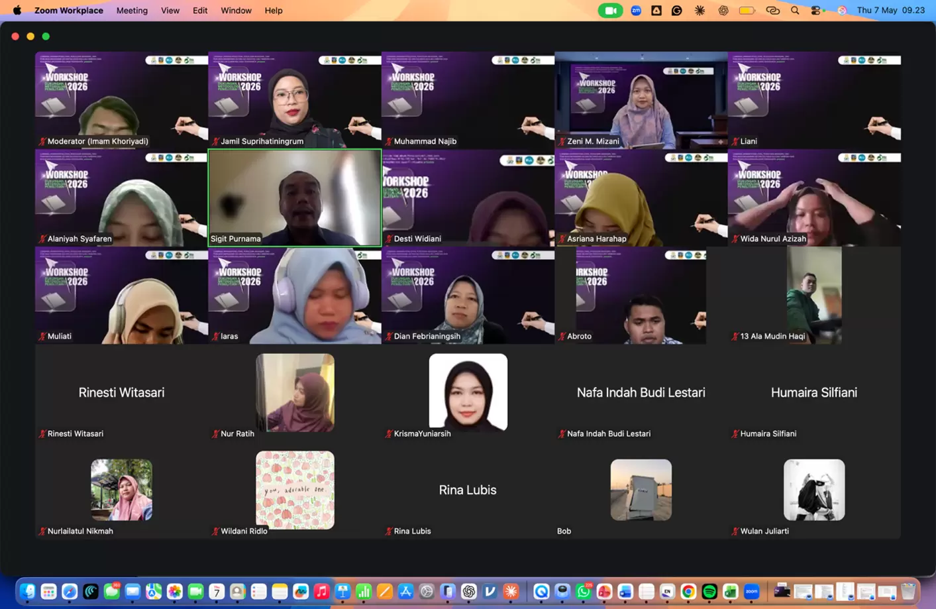This screenshot has height=609, width=936.
Task: Click the large Rinesti Witasari name
Action: 121,392
